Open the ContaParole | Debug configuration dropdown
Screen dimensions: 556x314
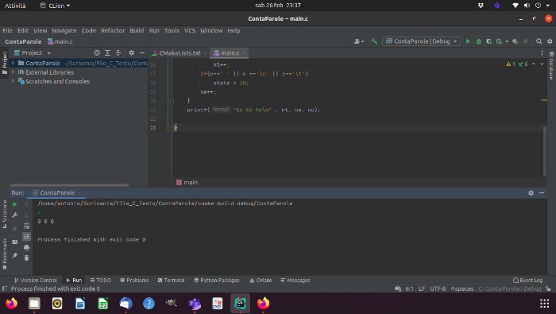pyautogui.click(x=421, y=41)
